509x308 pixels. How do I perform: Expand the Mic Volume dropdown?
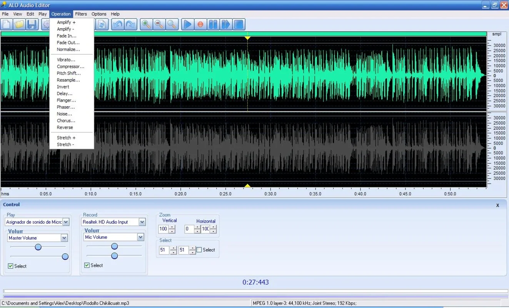coord(140,237)
